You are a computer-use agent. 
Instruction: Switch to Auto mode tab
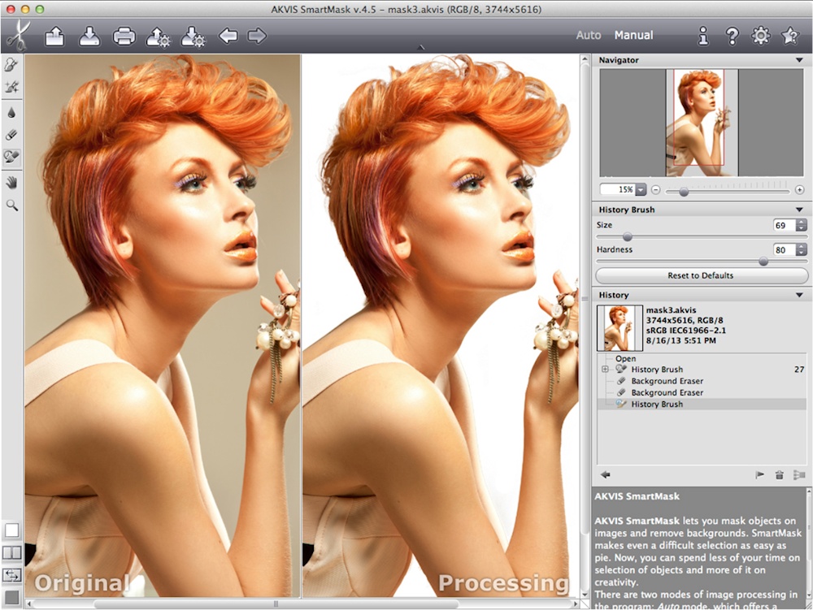[588, 36]
